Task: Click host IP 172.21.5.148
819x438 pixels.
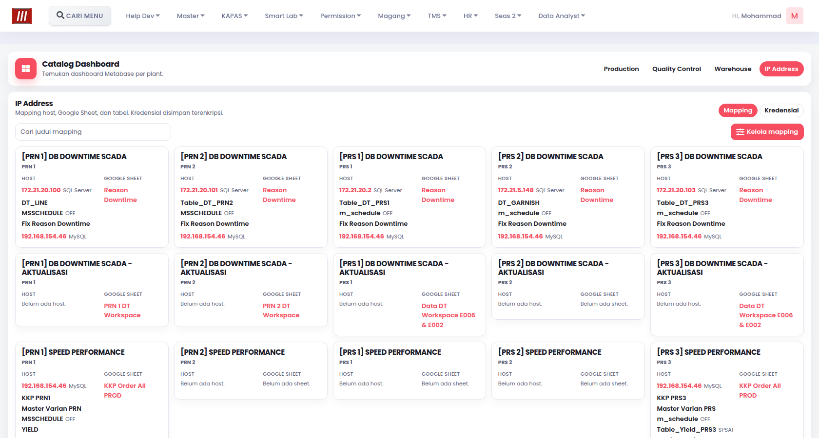Action: (x=516, y=190)
